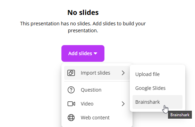195x127 pixels.
Task: Click the blank area beside Upload file
Action: tap(171, 74)
